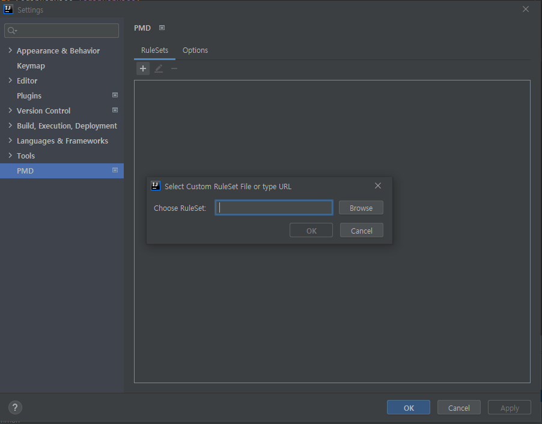
Task: Expand Languages & Frameworks section
Action: pos(10,141)
